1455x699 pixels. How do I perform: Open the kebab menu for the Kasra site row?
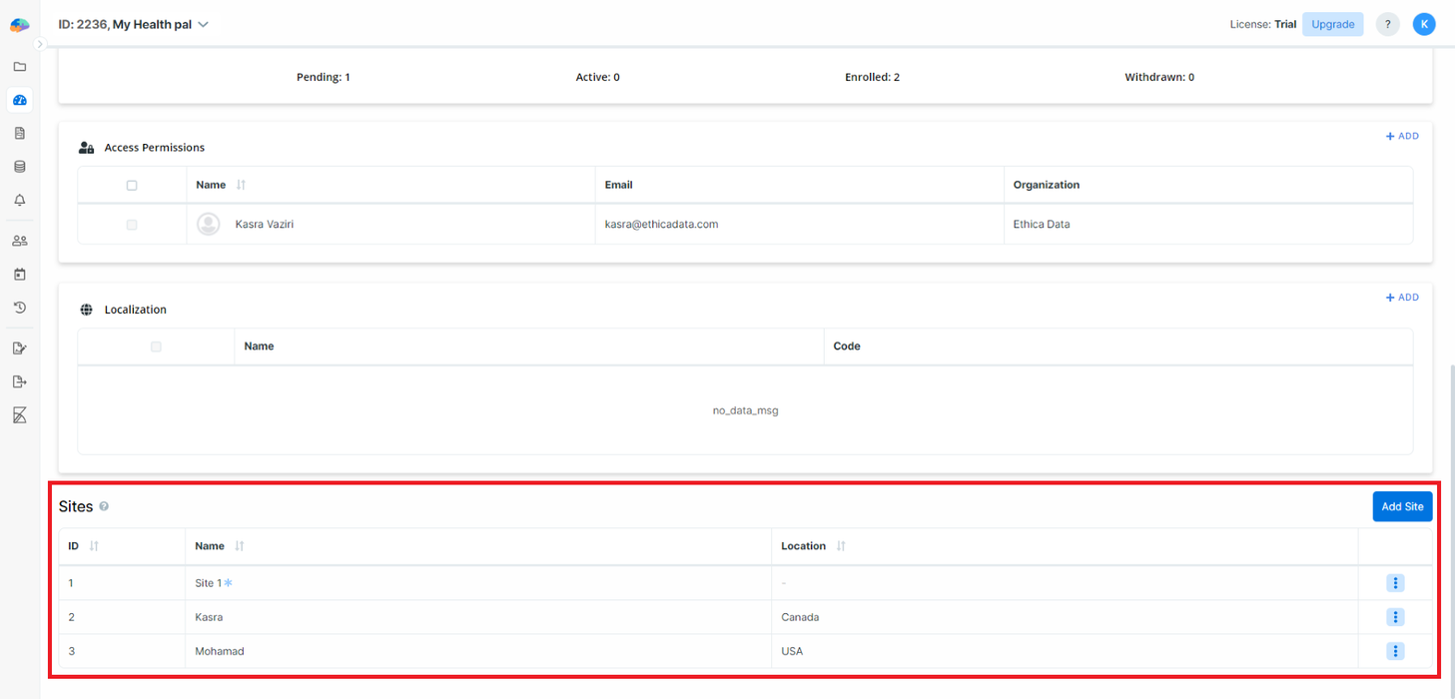coord(1395,616)
